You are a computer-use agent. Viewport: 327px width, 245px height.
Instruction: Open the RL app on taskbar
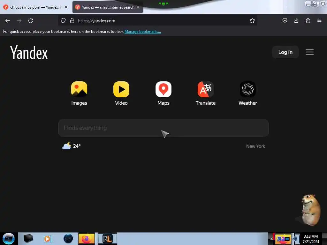[x=108, y=239]
